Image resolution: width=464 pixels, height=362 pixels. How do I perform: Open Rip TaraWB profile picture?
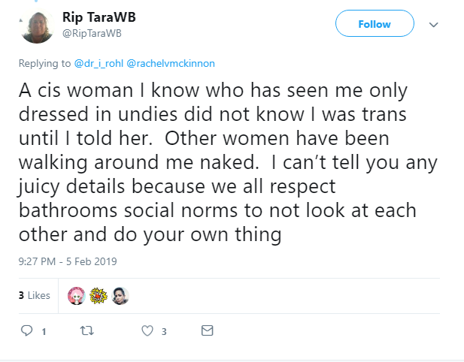pyautogui.click(x=37, y=27)
